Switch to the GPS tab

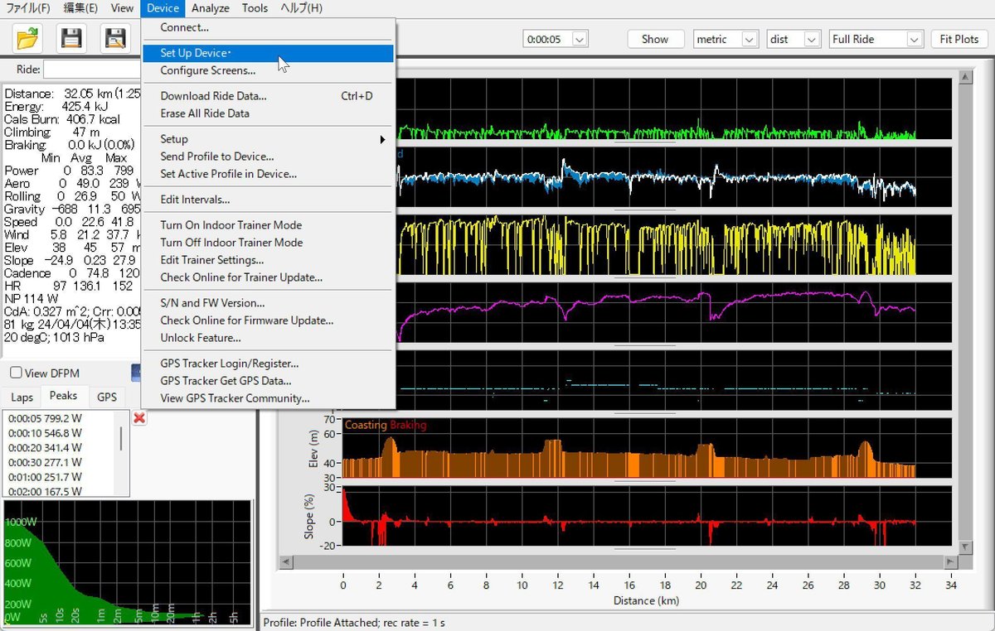tap(107, 397)
